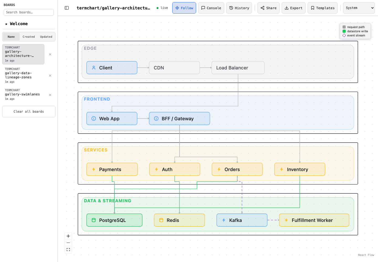Select the Inventory service node

click(300, 169)
